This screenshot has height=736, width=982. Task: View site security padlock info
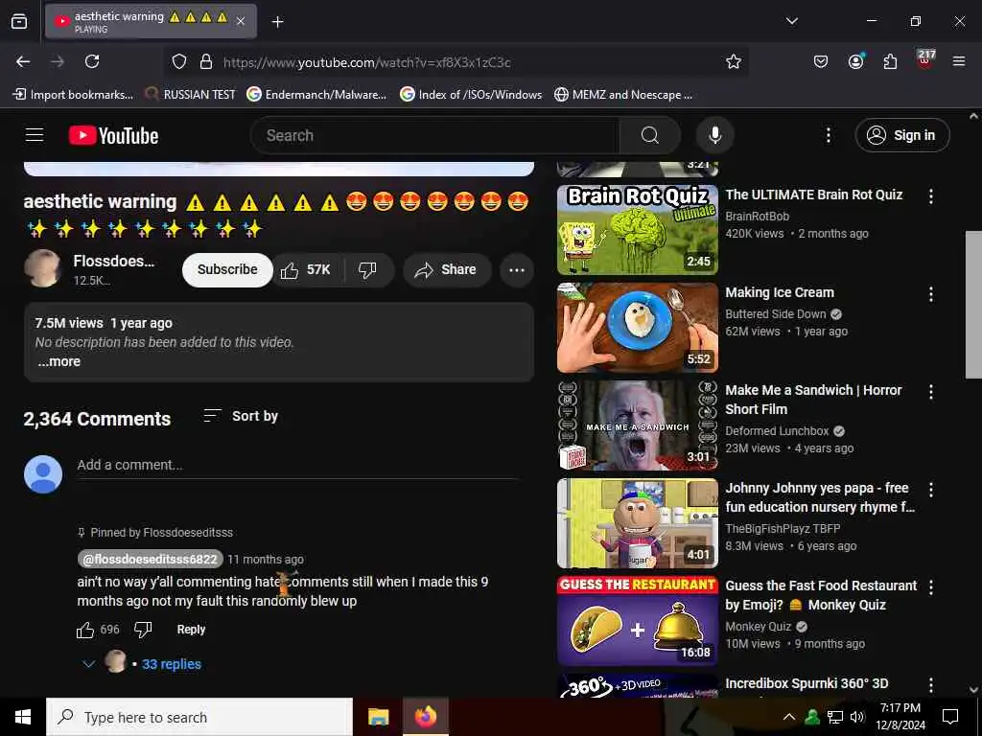coord(206,61)
